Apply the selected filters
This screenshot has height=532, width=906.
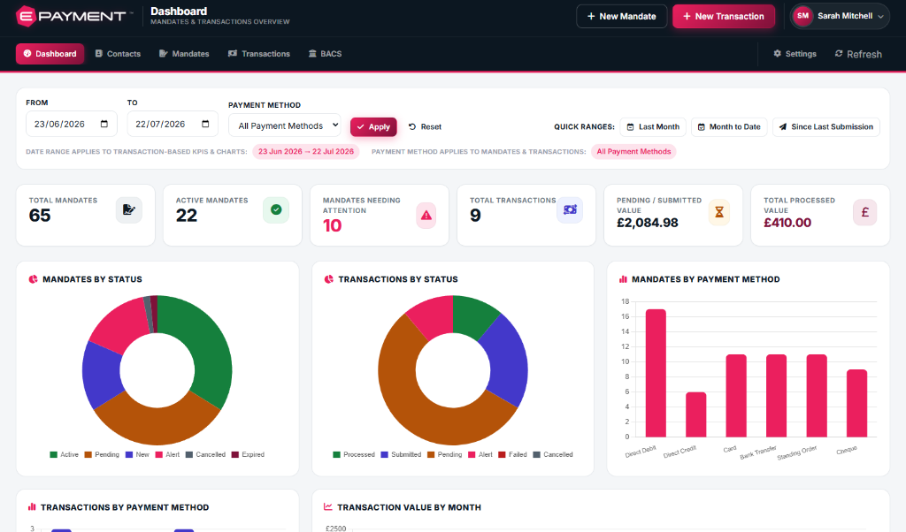click(x=373, y=127)
